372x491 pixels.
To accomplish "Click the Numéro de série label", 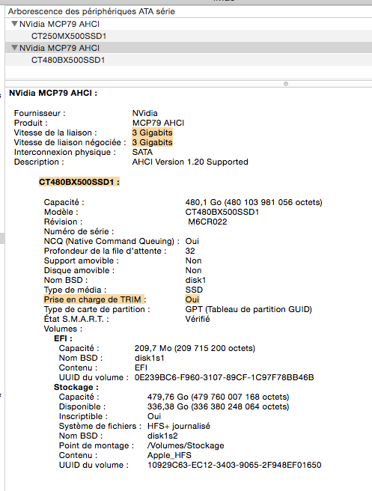I will pos(79,231).
